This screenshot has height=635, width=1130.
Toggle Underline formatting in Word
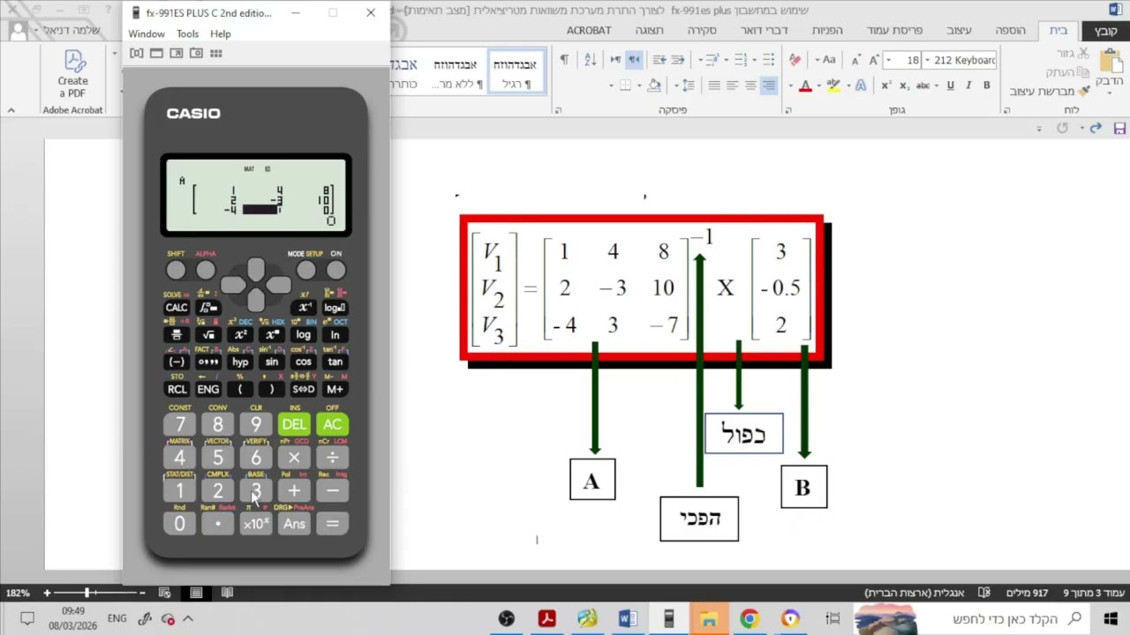[950, 86]
